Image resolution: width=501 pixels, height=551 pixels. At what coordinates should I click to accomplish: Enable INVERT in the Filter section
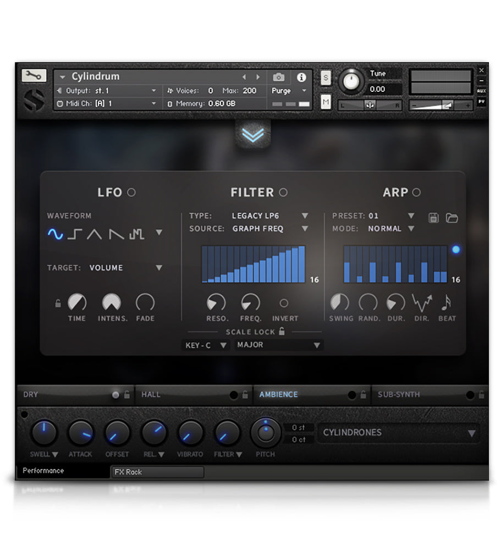(285, 303)
